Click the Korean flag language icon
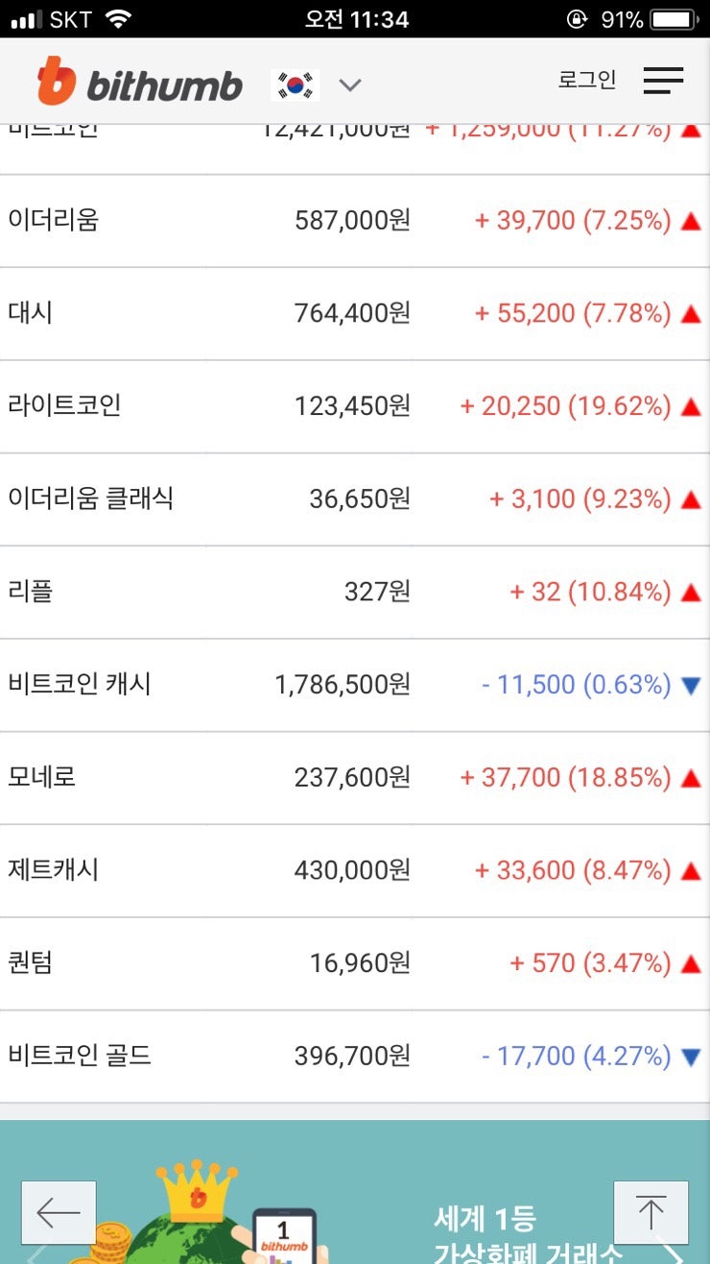The image size is (710, 1264). (x=296, y=85)
